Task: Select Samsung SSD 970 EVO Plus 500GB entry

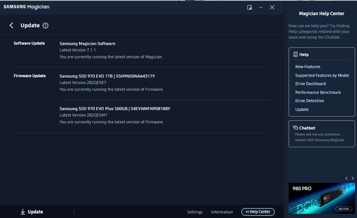Action: [x=115, y=109]
